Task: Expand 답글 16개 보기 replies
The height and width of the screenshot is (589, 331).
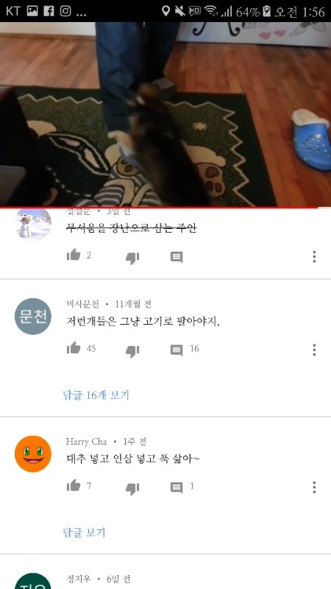Action: tap(96, 395)
